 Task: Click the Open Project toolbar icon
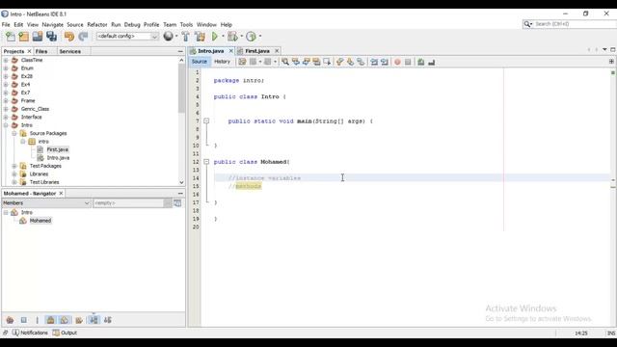[x=38, y=37]
